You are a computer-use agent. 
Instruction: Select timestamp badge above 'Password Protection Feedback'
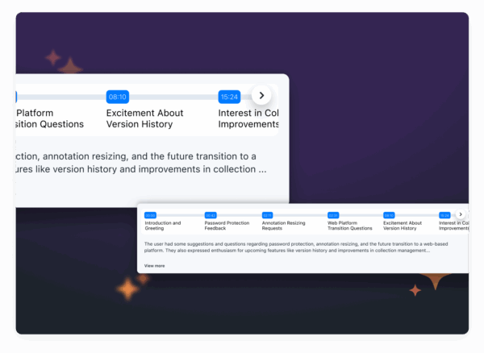211,215
